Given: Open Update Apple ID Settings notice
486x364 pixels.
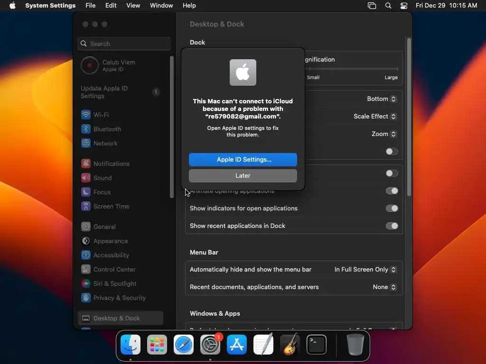Looking at the screenshot, I should (121, 92).
